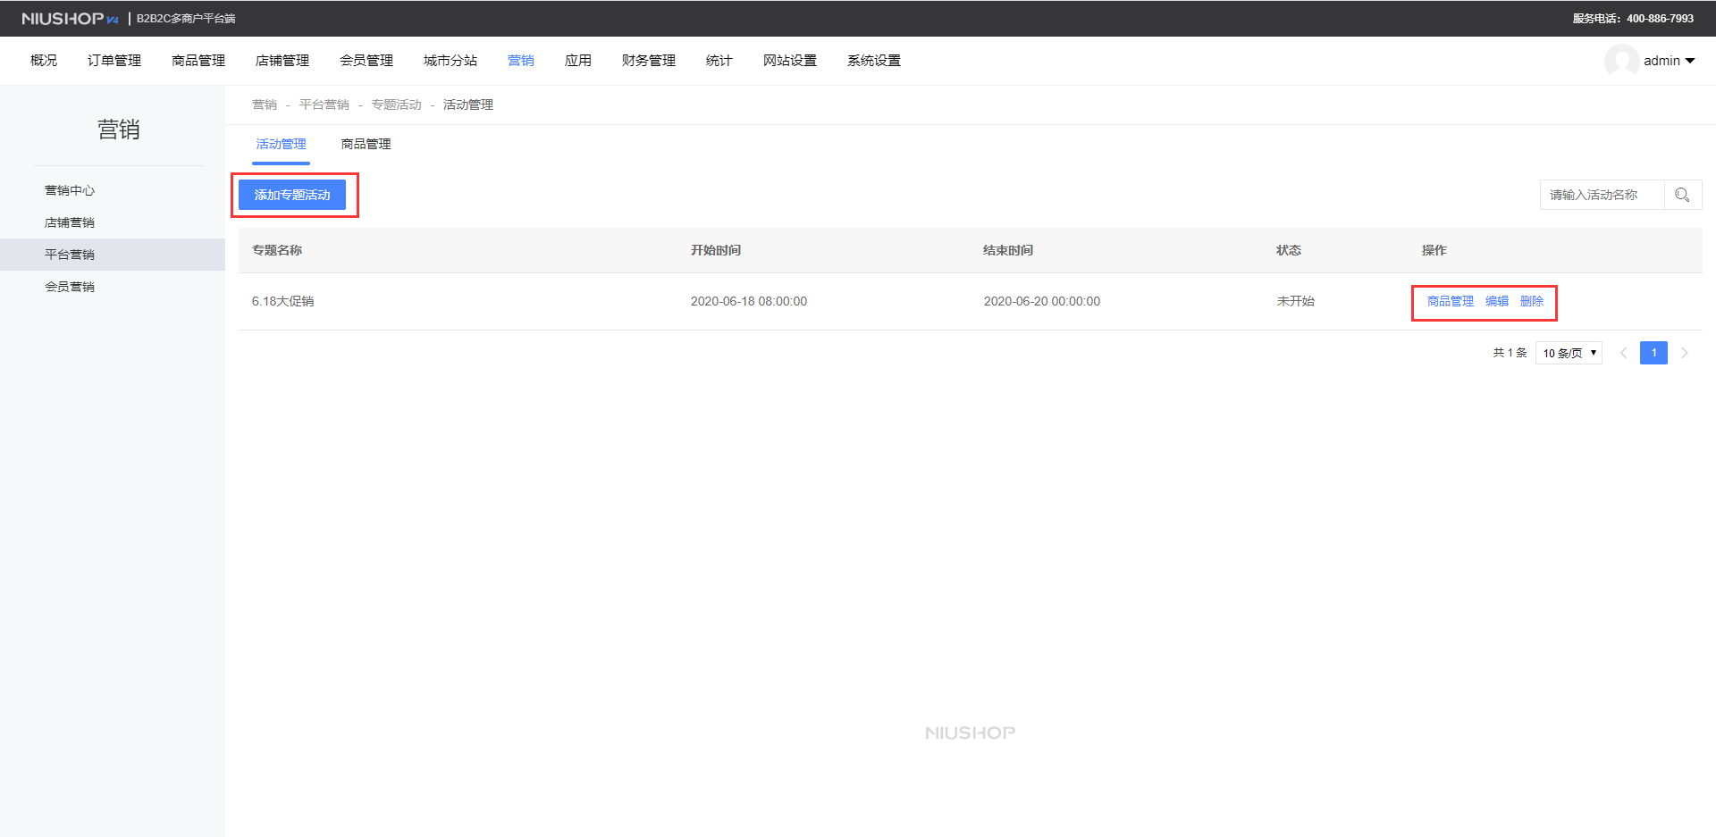
Task: Open 系统设置 in top navigation
Action: point(874,61)
